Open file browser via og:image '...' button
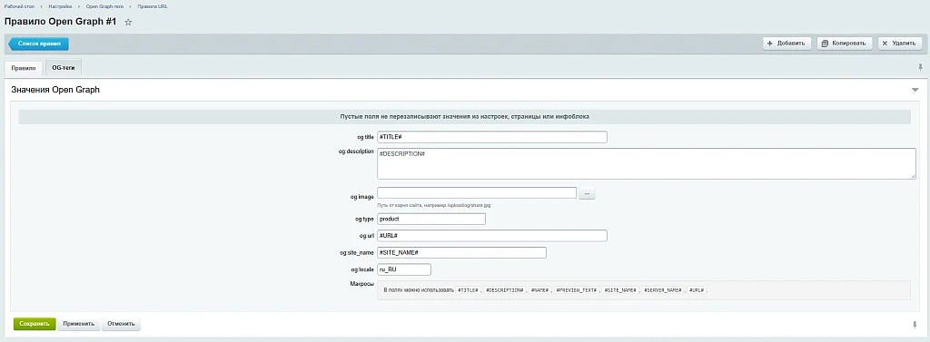 [x=587, y=193]
